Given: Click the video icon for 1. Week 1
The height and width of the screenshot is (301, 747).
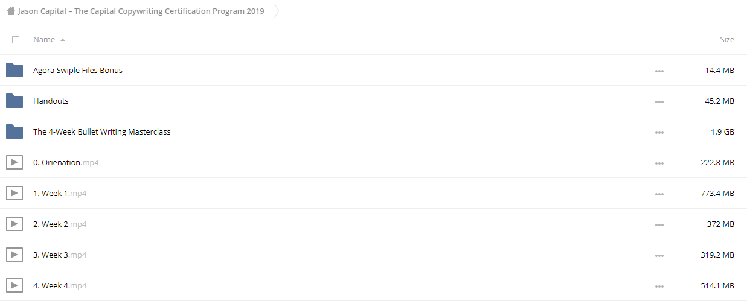Looking at the screenshot, I should (x=14, y=193).
